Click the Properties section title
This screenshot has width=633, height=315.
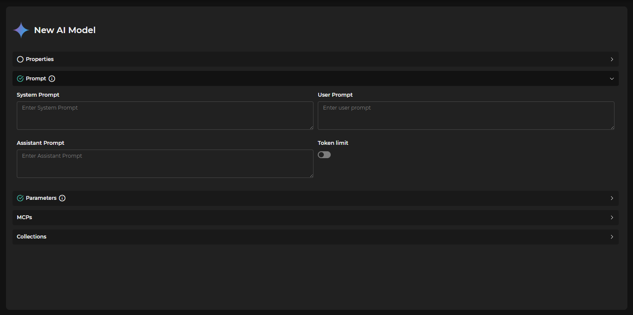pos(40,59)
